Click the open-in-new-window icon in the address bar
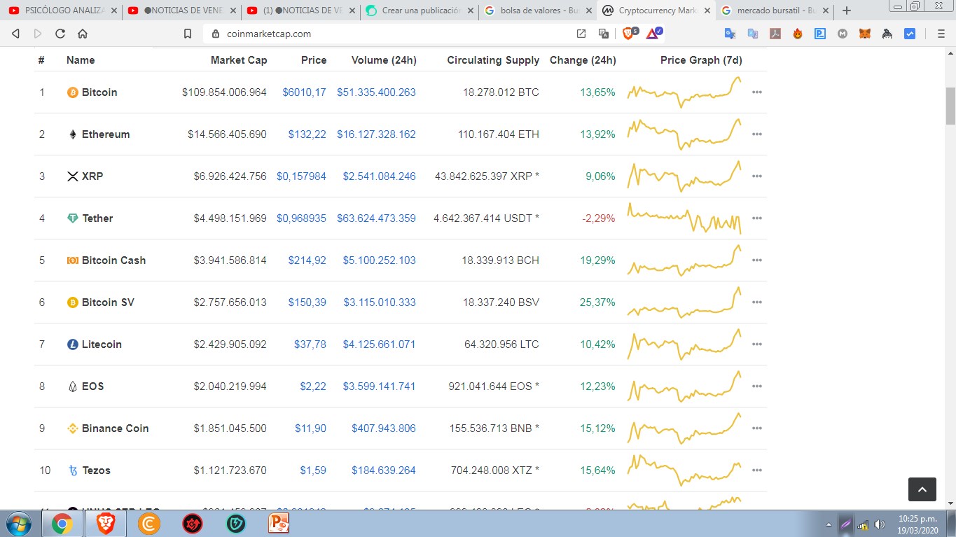 click(x=581, y=34)
